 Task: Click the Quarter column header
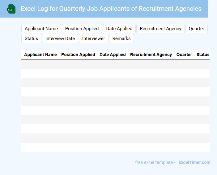[184, 55]
